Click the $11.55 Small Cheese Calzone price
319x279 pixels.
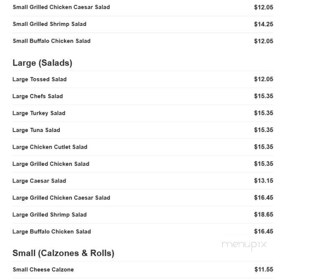264,269
